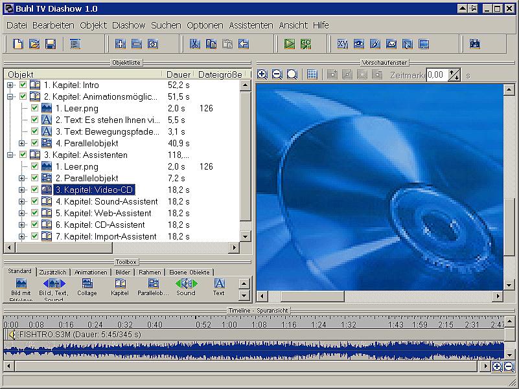Viewport: 519px width, 389px height.
Task: Click the binoculars search icon
Action: point(474,44)
